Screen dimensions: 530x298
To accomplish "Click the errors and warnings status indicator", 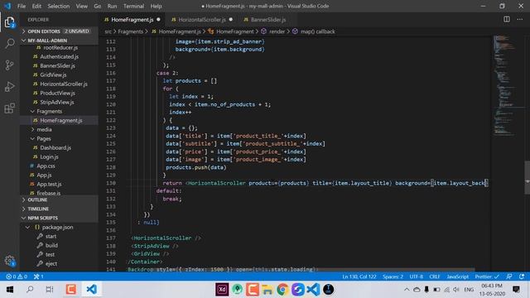I will coord(17,276).
